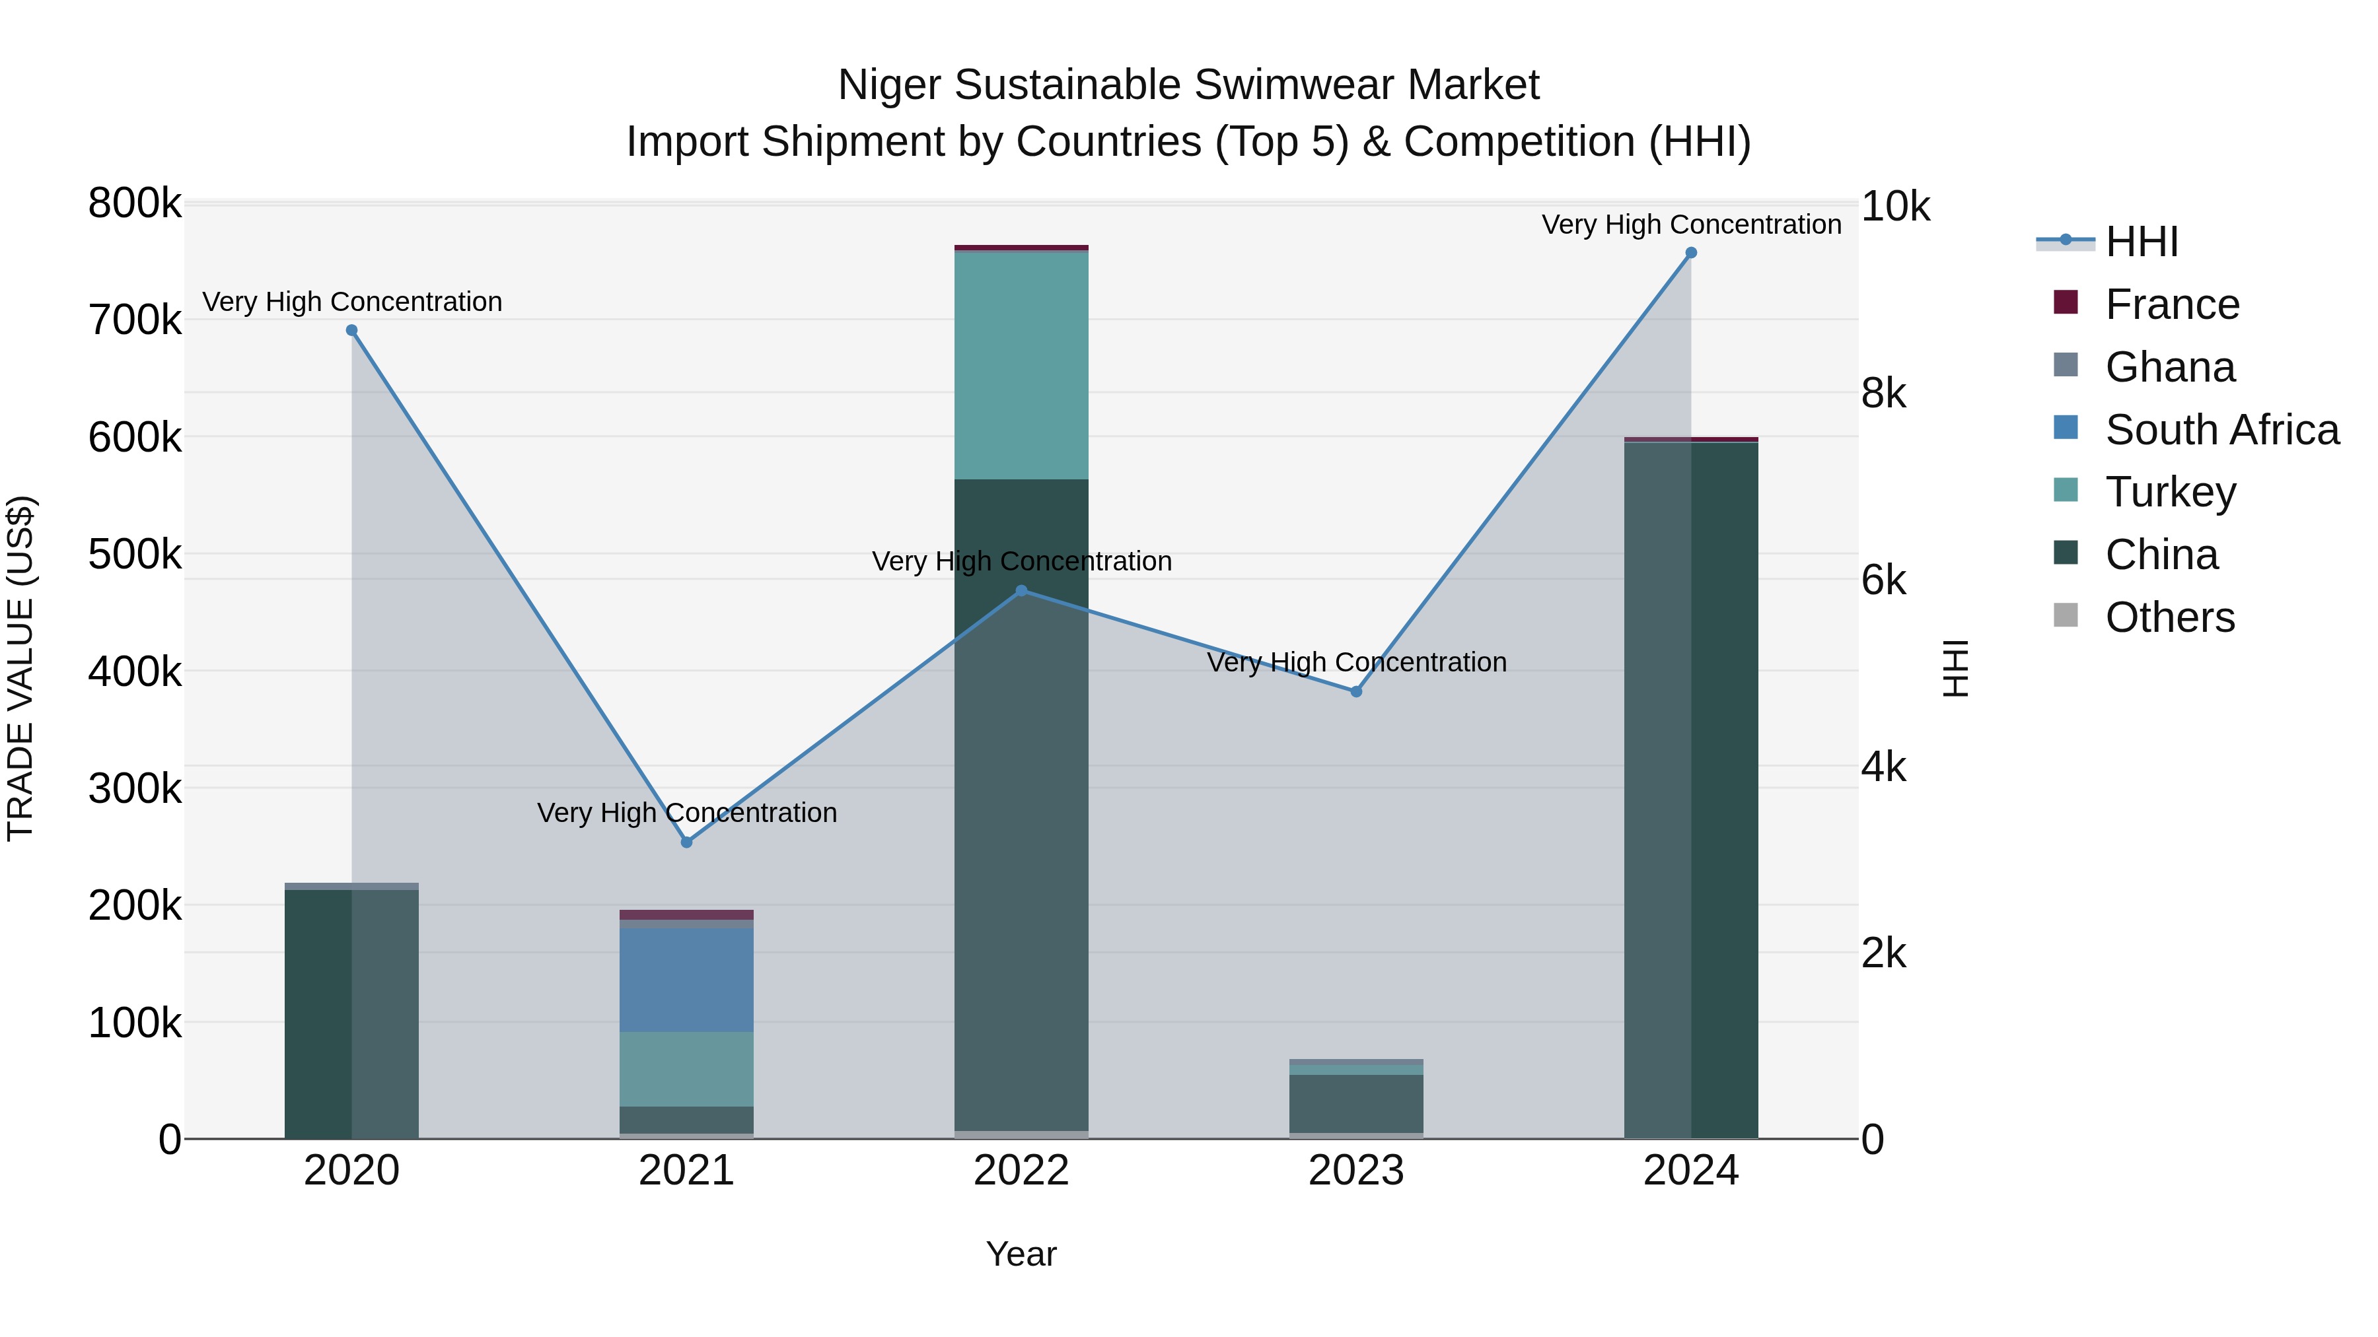
Task: Select the 2021 HHI data point
Action: 687,842
